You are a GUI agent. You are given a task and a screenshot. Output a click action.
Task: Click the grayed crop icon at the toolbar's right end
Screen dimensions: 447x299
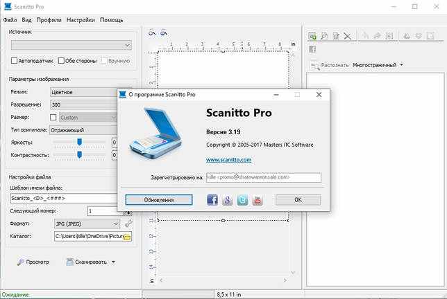click(x=430, y=36)
